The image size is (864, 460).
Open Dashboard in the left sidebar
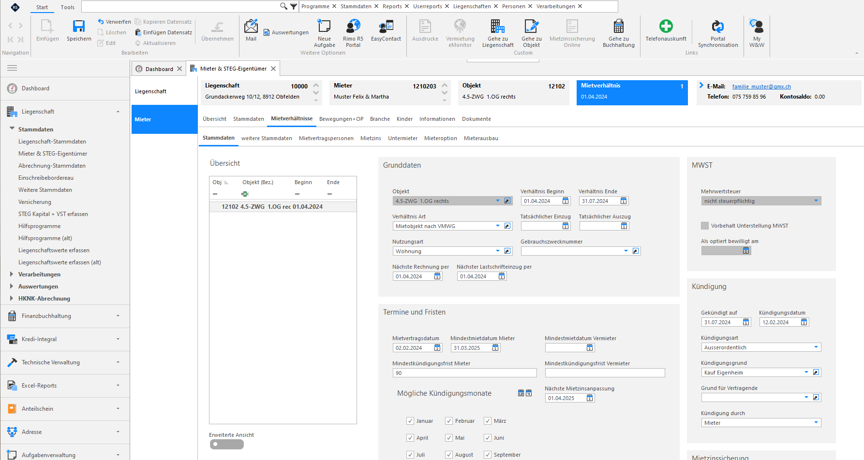(35, 88)
